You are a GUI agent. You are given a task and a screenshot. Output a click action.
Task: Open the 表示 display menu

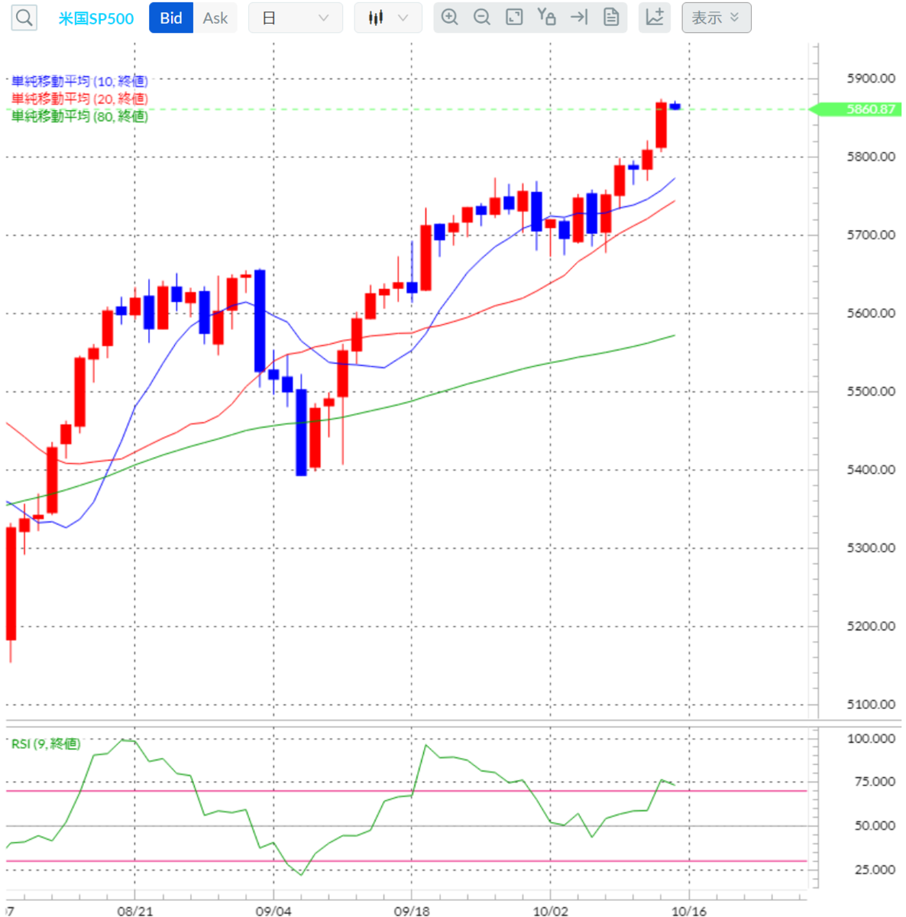pyautogui.click(x=716, y=18)
